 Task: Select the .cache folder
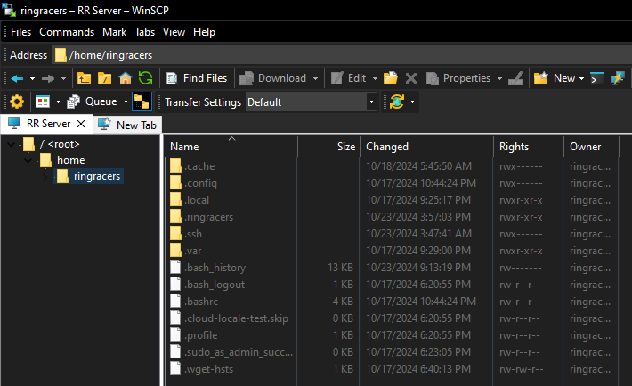(x=199, y=166)
